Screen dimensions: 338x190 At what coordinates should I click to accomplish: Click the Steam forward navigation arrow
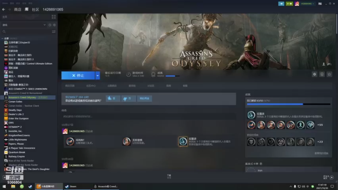[x=9, y=9]
